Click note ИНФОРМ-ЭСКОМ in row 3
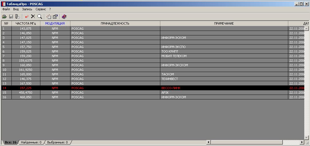This screenshot has height=146, width=310. pyautogui.click(x=173, y=38)
